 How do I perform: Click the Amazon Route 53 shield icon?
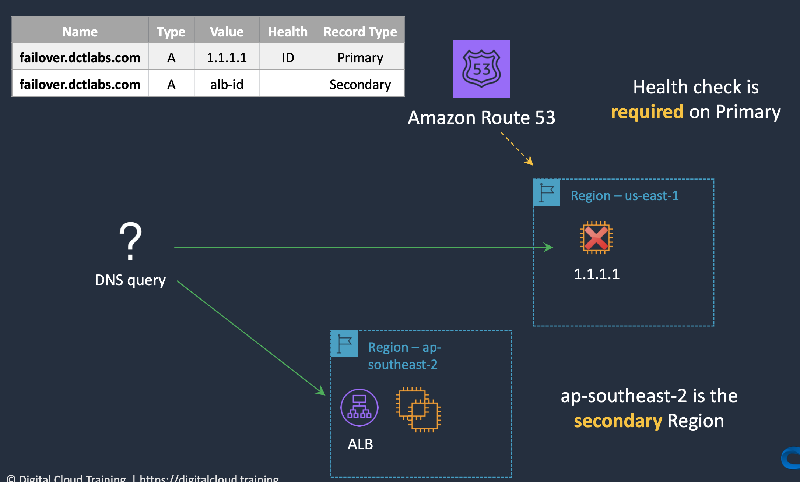click(x=481, y=69)
